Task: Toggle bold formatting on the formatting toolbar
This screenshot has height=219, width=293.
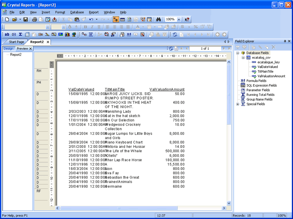Action: point(85,27)
